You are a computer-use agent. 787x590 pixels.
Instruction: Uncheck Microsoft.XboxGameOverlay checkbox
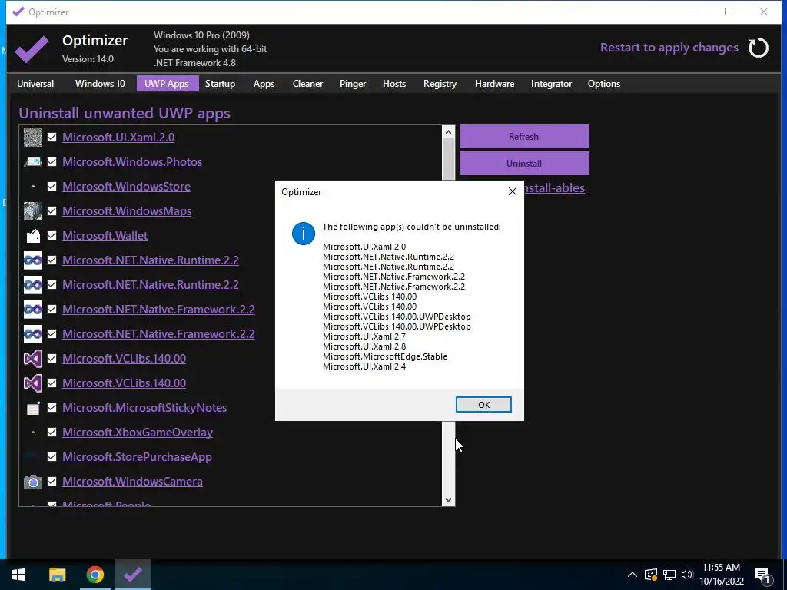pyautogui.click(x=51, y=432)
